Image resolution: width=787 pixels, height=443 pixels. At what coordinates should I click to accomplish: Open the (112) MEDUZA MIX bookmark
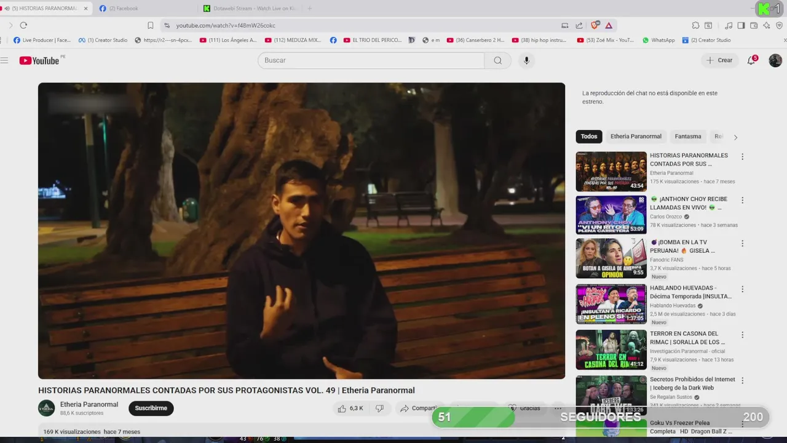pyautogui.click(x=293, y=40)
